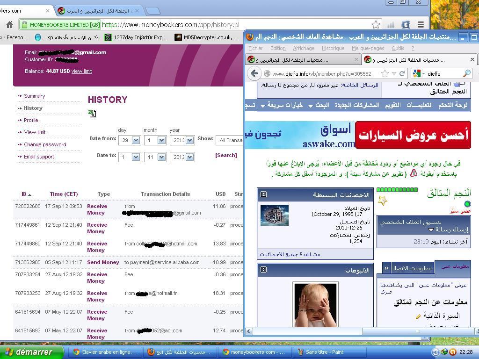Viewport: 479px width, 359px height.
Task: Open the Profile sidebar link
Action: pos(31,120)
